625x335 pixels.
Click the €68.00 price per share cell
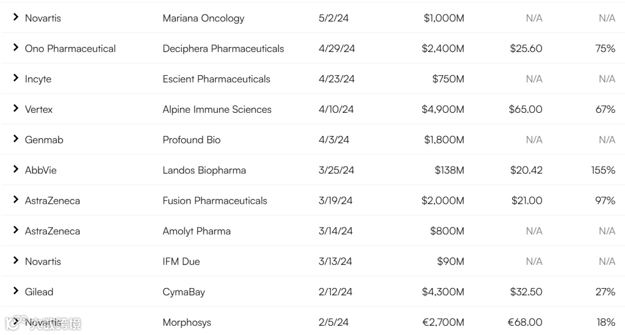[x=525, y=322]
